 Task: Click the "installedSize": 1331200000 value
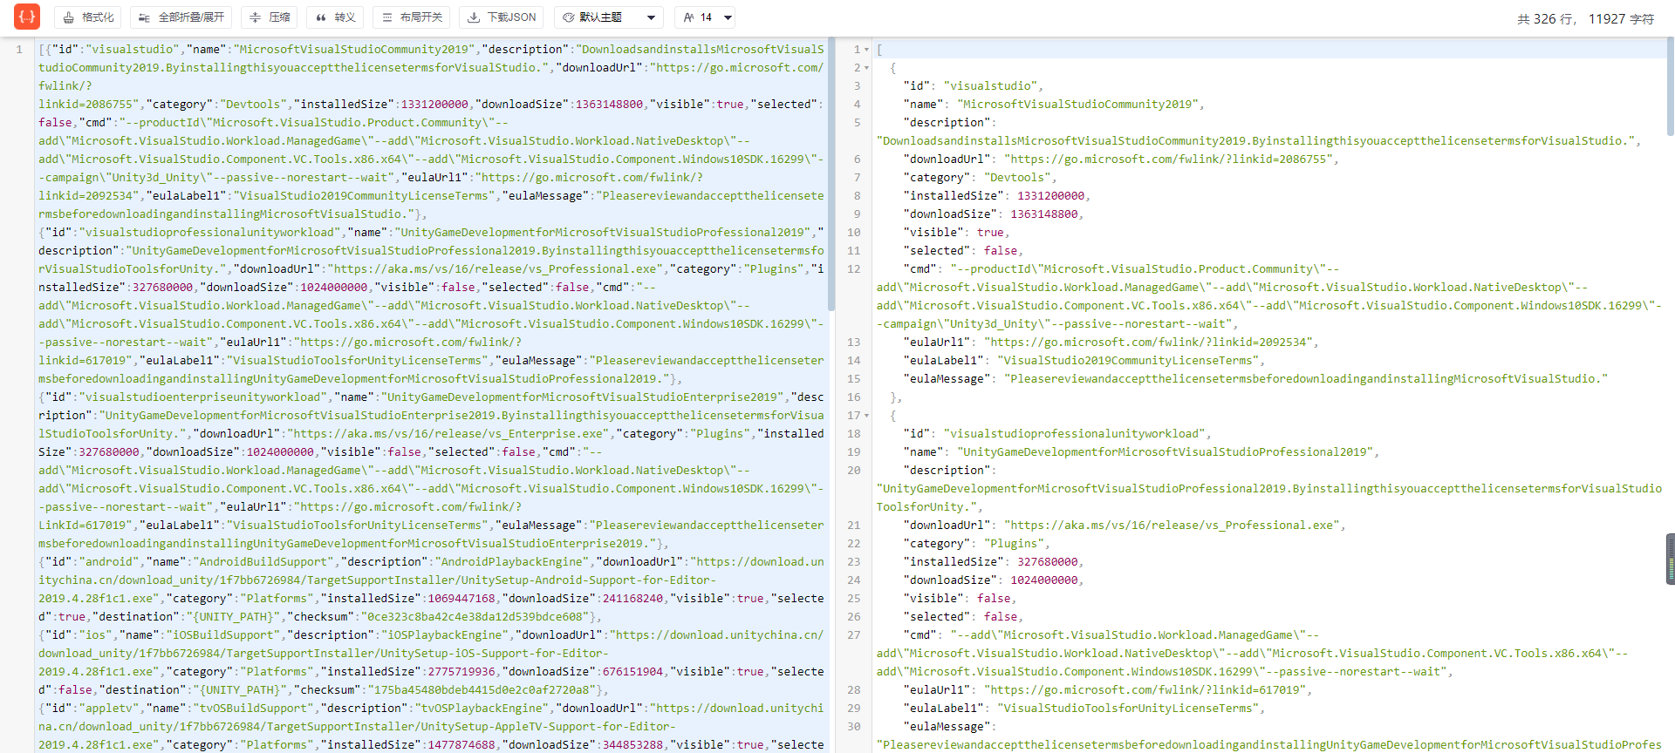tap(1051, 195)
